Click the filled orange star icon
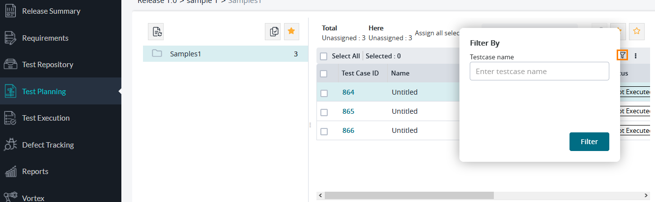Image resolution: width=655 pixels, height=202 pixels. 291,31
